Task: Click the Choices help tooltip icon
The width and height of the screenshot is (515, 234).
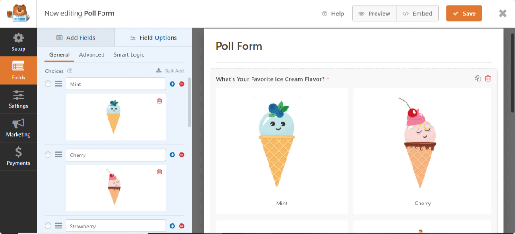Action: (x=70, y=71)
